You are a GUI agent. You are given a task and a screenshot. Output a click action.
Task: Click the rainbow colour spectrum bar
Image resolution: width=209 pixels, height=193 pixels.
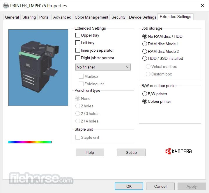coord(30,142)
